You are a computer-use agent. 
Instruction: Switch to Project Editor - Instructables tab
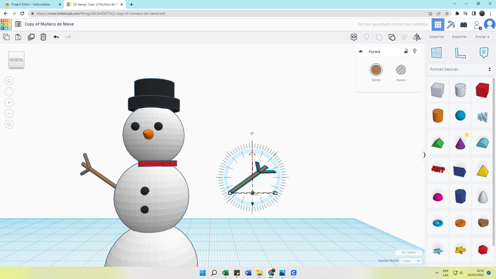pos(31,4)
